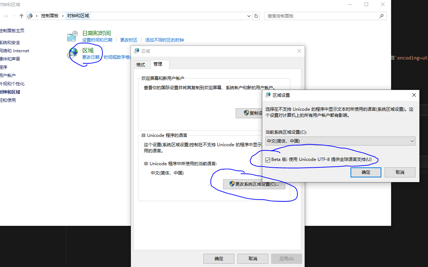The height and width of the screenshot is (267, 428).
Task: Click 确定 at bottom of 区域 dialog
Action: 218,258
